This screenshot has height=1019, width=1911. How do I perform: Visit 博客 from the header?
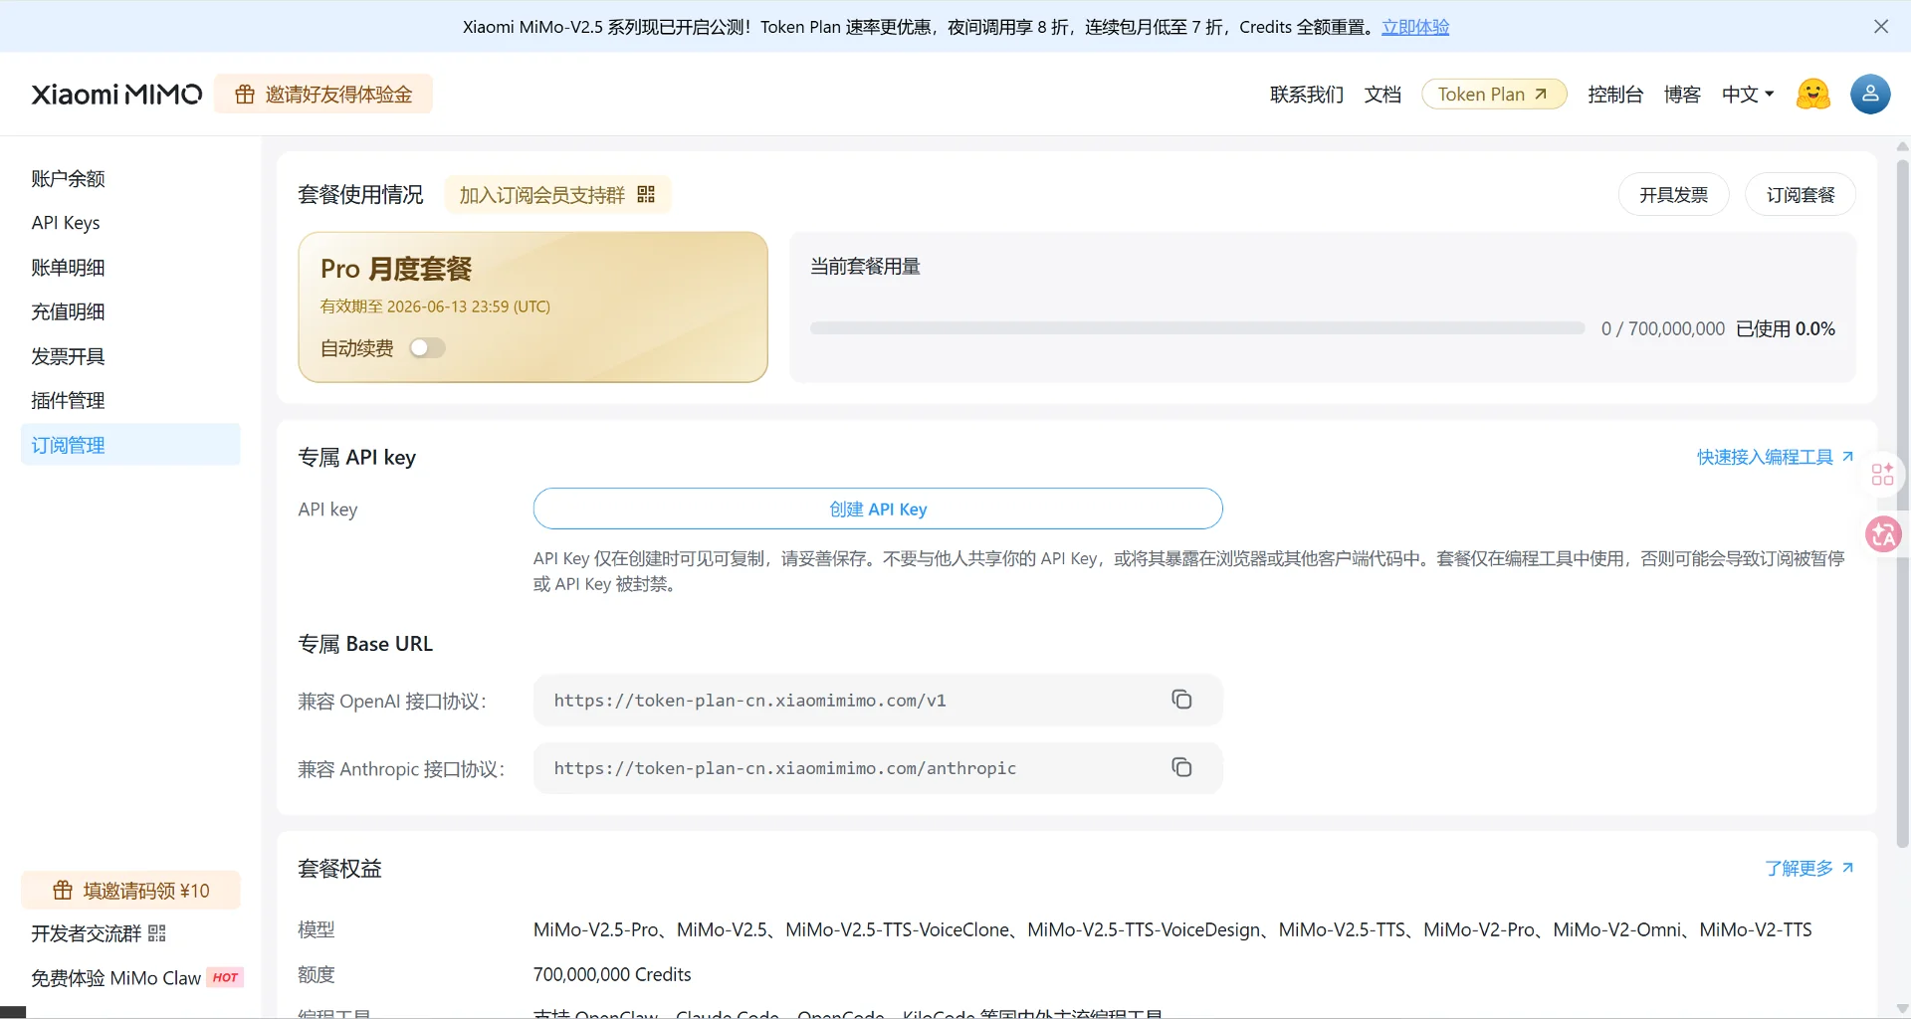click(x=1682, y=95)
